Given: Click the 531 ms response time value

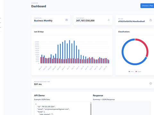Looking at the screenshot, I should (x=38, y=84).
